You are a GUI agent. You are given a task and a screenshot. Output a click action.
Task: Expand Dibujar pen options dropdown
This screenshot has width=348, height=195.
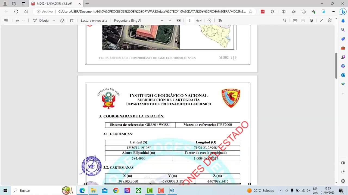(x=54, y=21)
